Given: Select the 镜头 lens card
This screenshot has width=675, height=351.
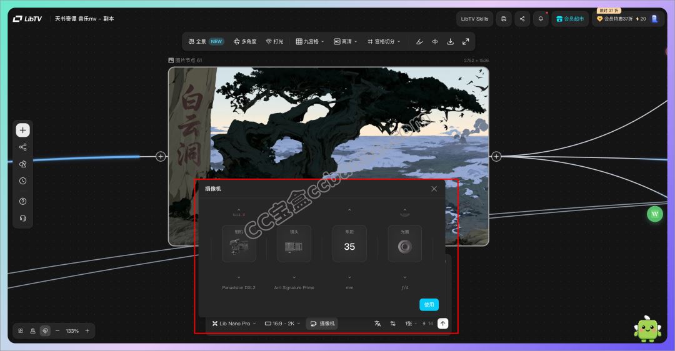Looking at the screenshot, I should (x=294, y=244).
